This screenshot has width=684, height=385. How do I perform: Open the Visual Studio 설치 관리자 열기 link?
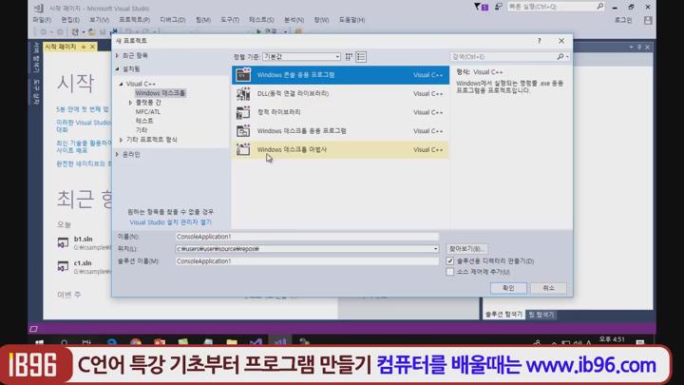pos(171,222)
